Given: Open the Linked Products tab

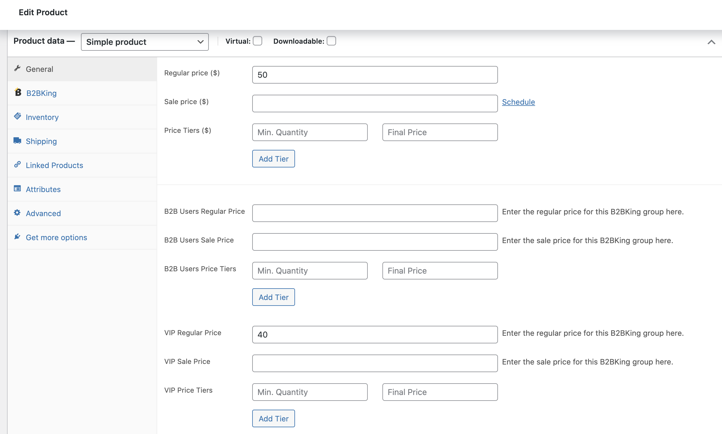Looking at the screenshot, I should (x=82, y=165).
